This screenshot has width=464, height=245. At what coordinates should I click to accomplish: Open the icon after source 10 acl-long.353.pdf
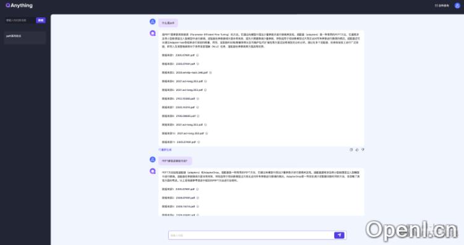click(x=207, y=134)
